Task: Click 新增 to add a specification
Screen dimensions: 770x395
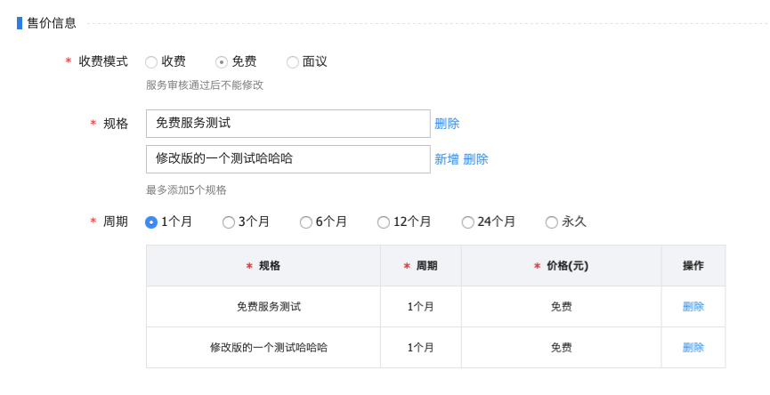Action: [447, 159]
